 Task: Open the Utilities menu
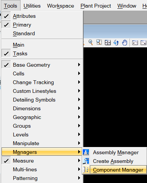tap(32, 6)
